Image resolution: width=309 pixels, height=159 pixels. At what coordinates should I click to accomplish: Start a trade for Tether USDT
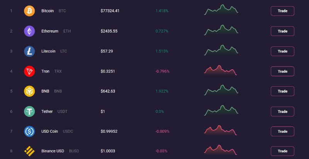[x=282, y=111]
